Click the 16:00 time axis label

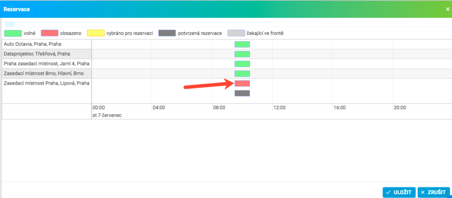pyautogui.click(x=339, y=108)
